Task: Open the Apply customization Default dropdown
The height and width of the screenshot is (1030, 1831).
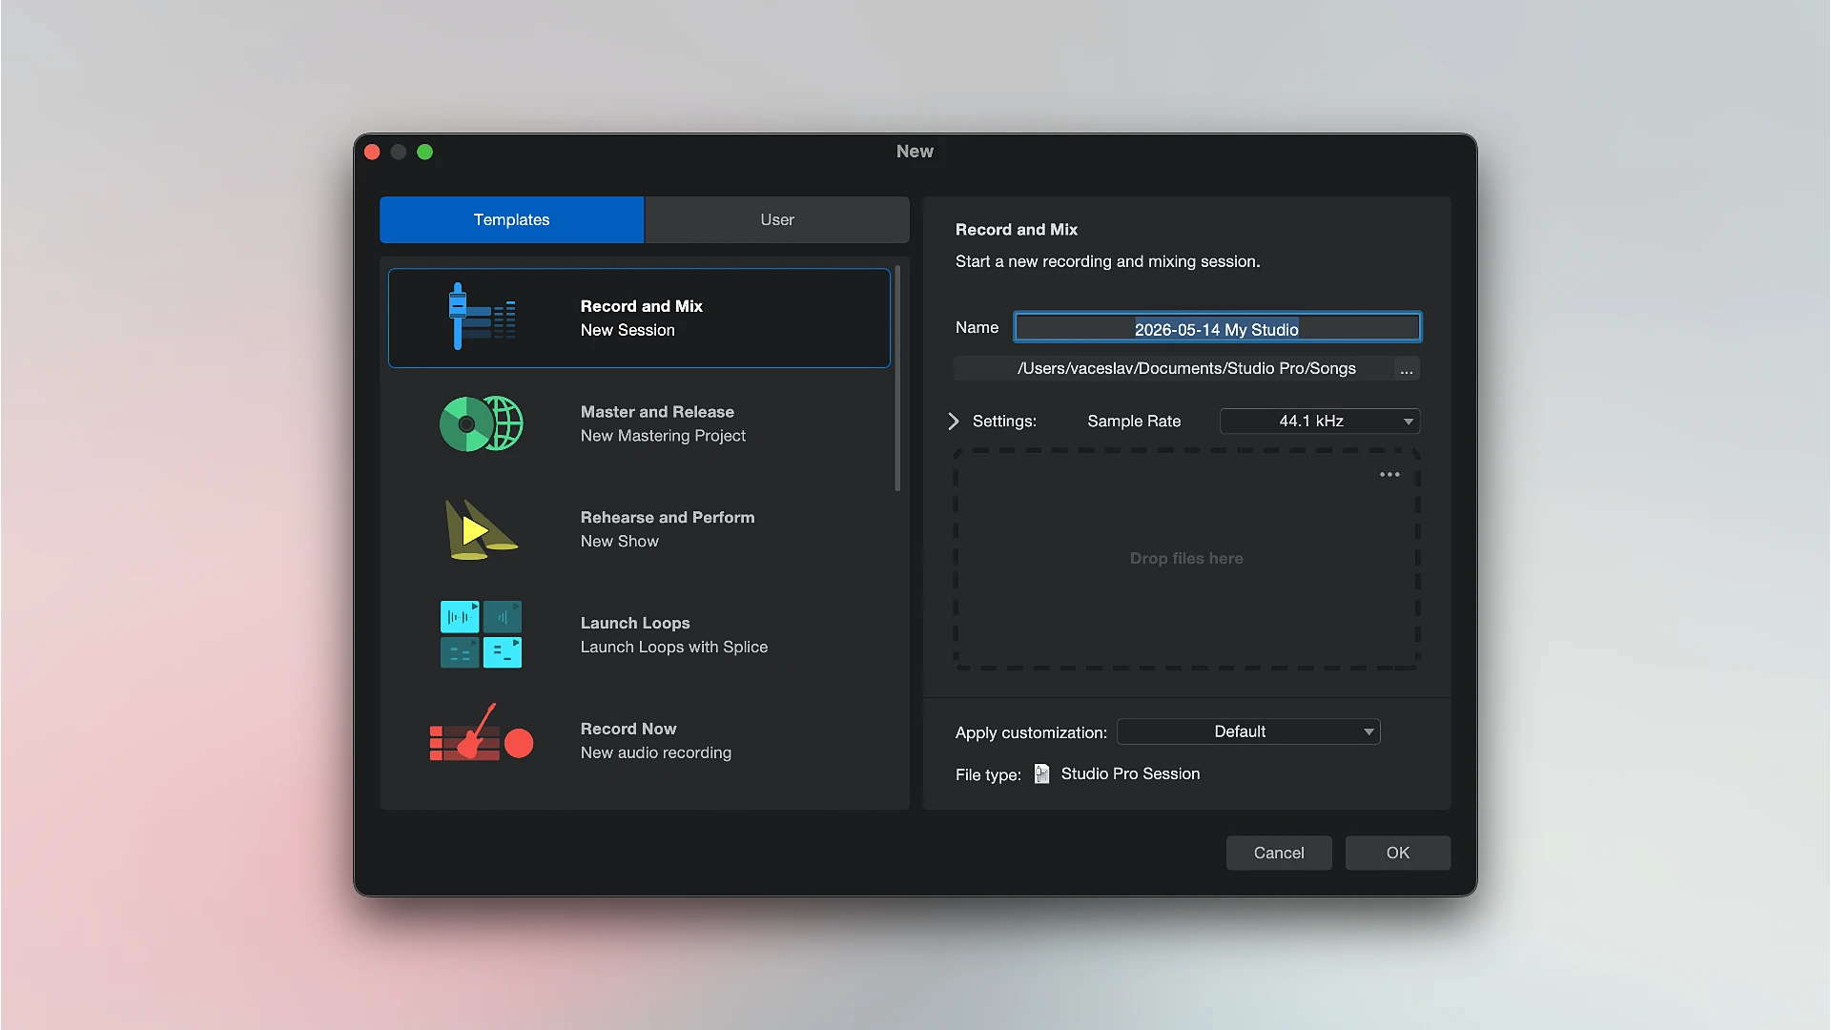Action: coord(1248,731)
